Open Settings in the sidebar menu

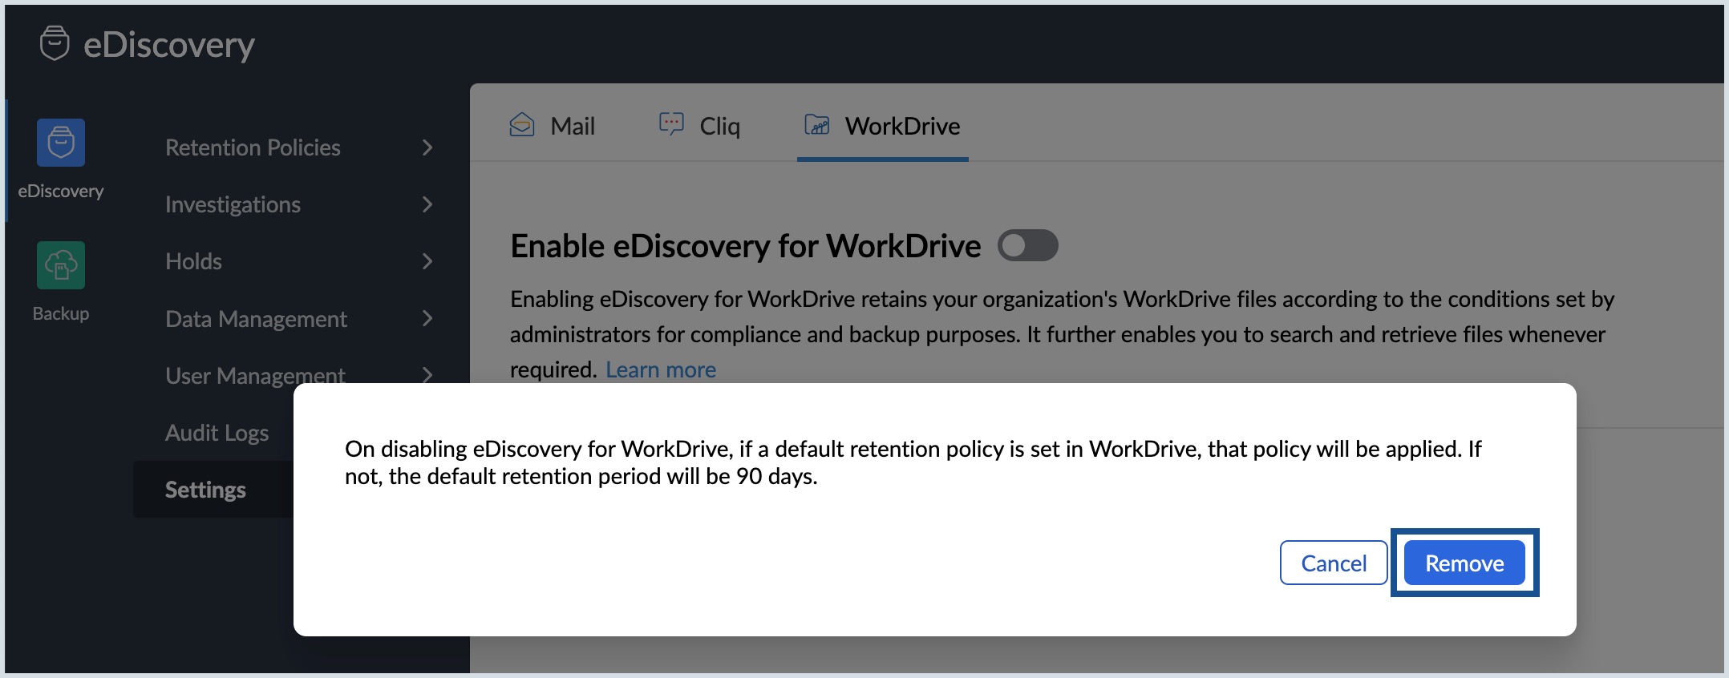coord(205,490)
